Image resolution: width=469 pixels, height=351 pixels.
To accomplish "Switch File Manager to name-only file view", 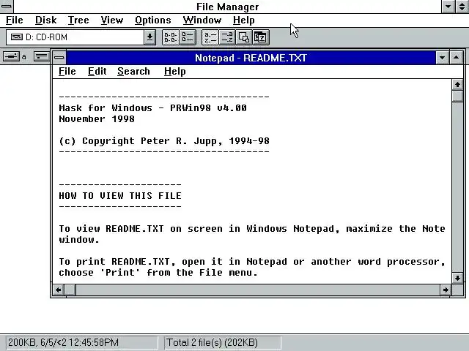I will point(171,37).
